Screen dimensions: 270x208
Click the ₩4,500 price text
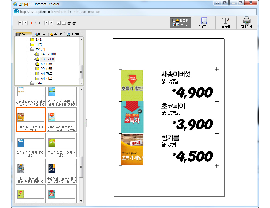point(192,156)
